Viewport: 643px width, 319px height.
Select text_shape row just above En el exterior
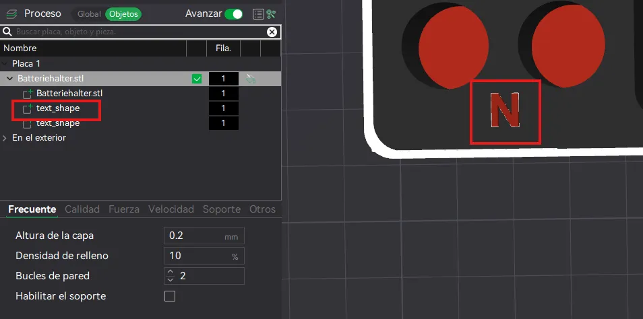[x=58, y=123]
